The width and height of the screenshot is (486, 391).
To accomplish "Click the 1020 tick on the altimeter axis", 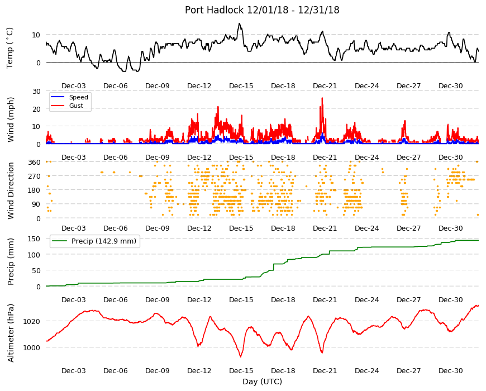I will pyautogui.click(x=32, y=321).
